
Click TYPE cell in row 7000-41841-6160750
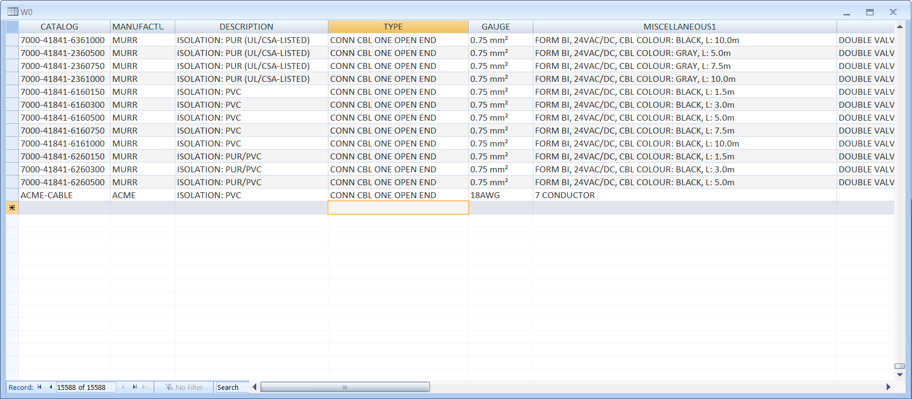(398, 130)
